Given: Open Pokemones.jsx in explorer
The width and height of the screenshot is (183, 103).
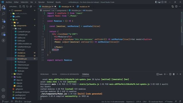Looking at the screenshot, I should coord(23,65).
